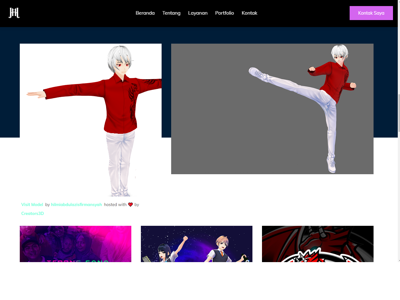Image resolution: width=400 pixels, height=300 pixels.
Task: Visit the Creators3D link
Action: [x=33, y=214]
